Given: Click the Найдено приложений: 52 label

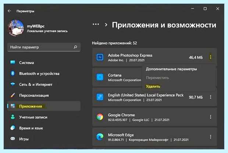Looking at the screenshot, I should click(114, 43).
